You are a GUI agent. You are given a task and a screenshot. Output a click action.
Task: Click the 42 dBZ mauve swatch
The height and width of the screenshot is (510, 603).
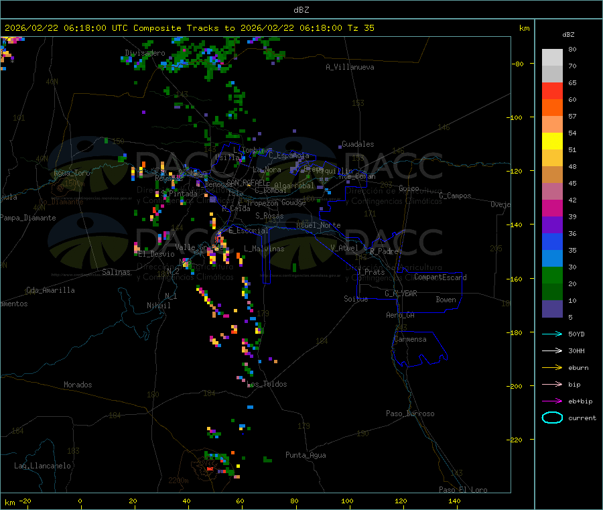(552, 192)
